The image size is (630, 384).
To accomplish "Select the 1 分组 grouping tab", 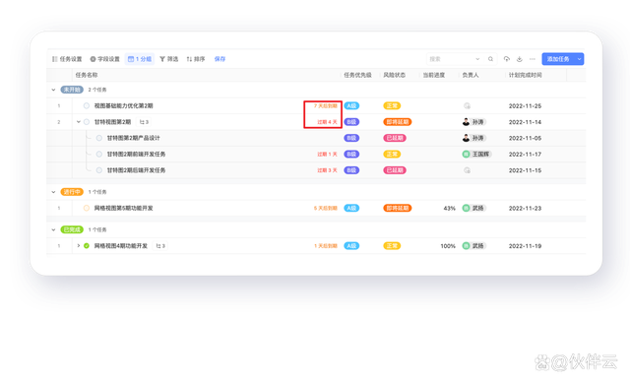I will coord(140,59).
